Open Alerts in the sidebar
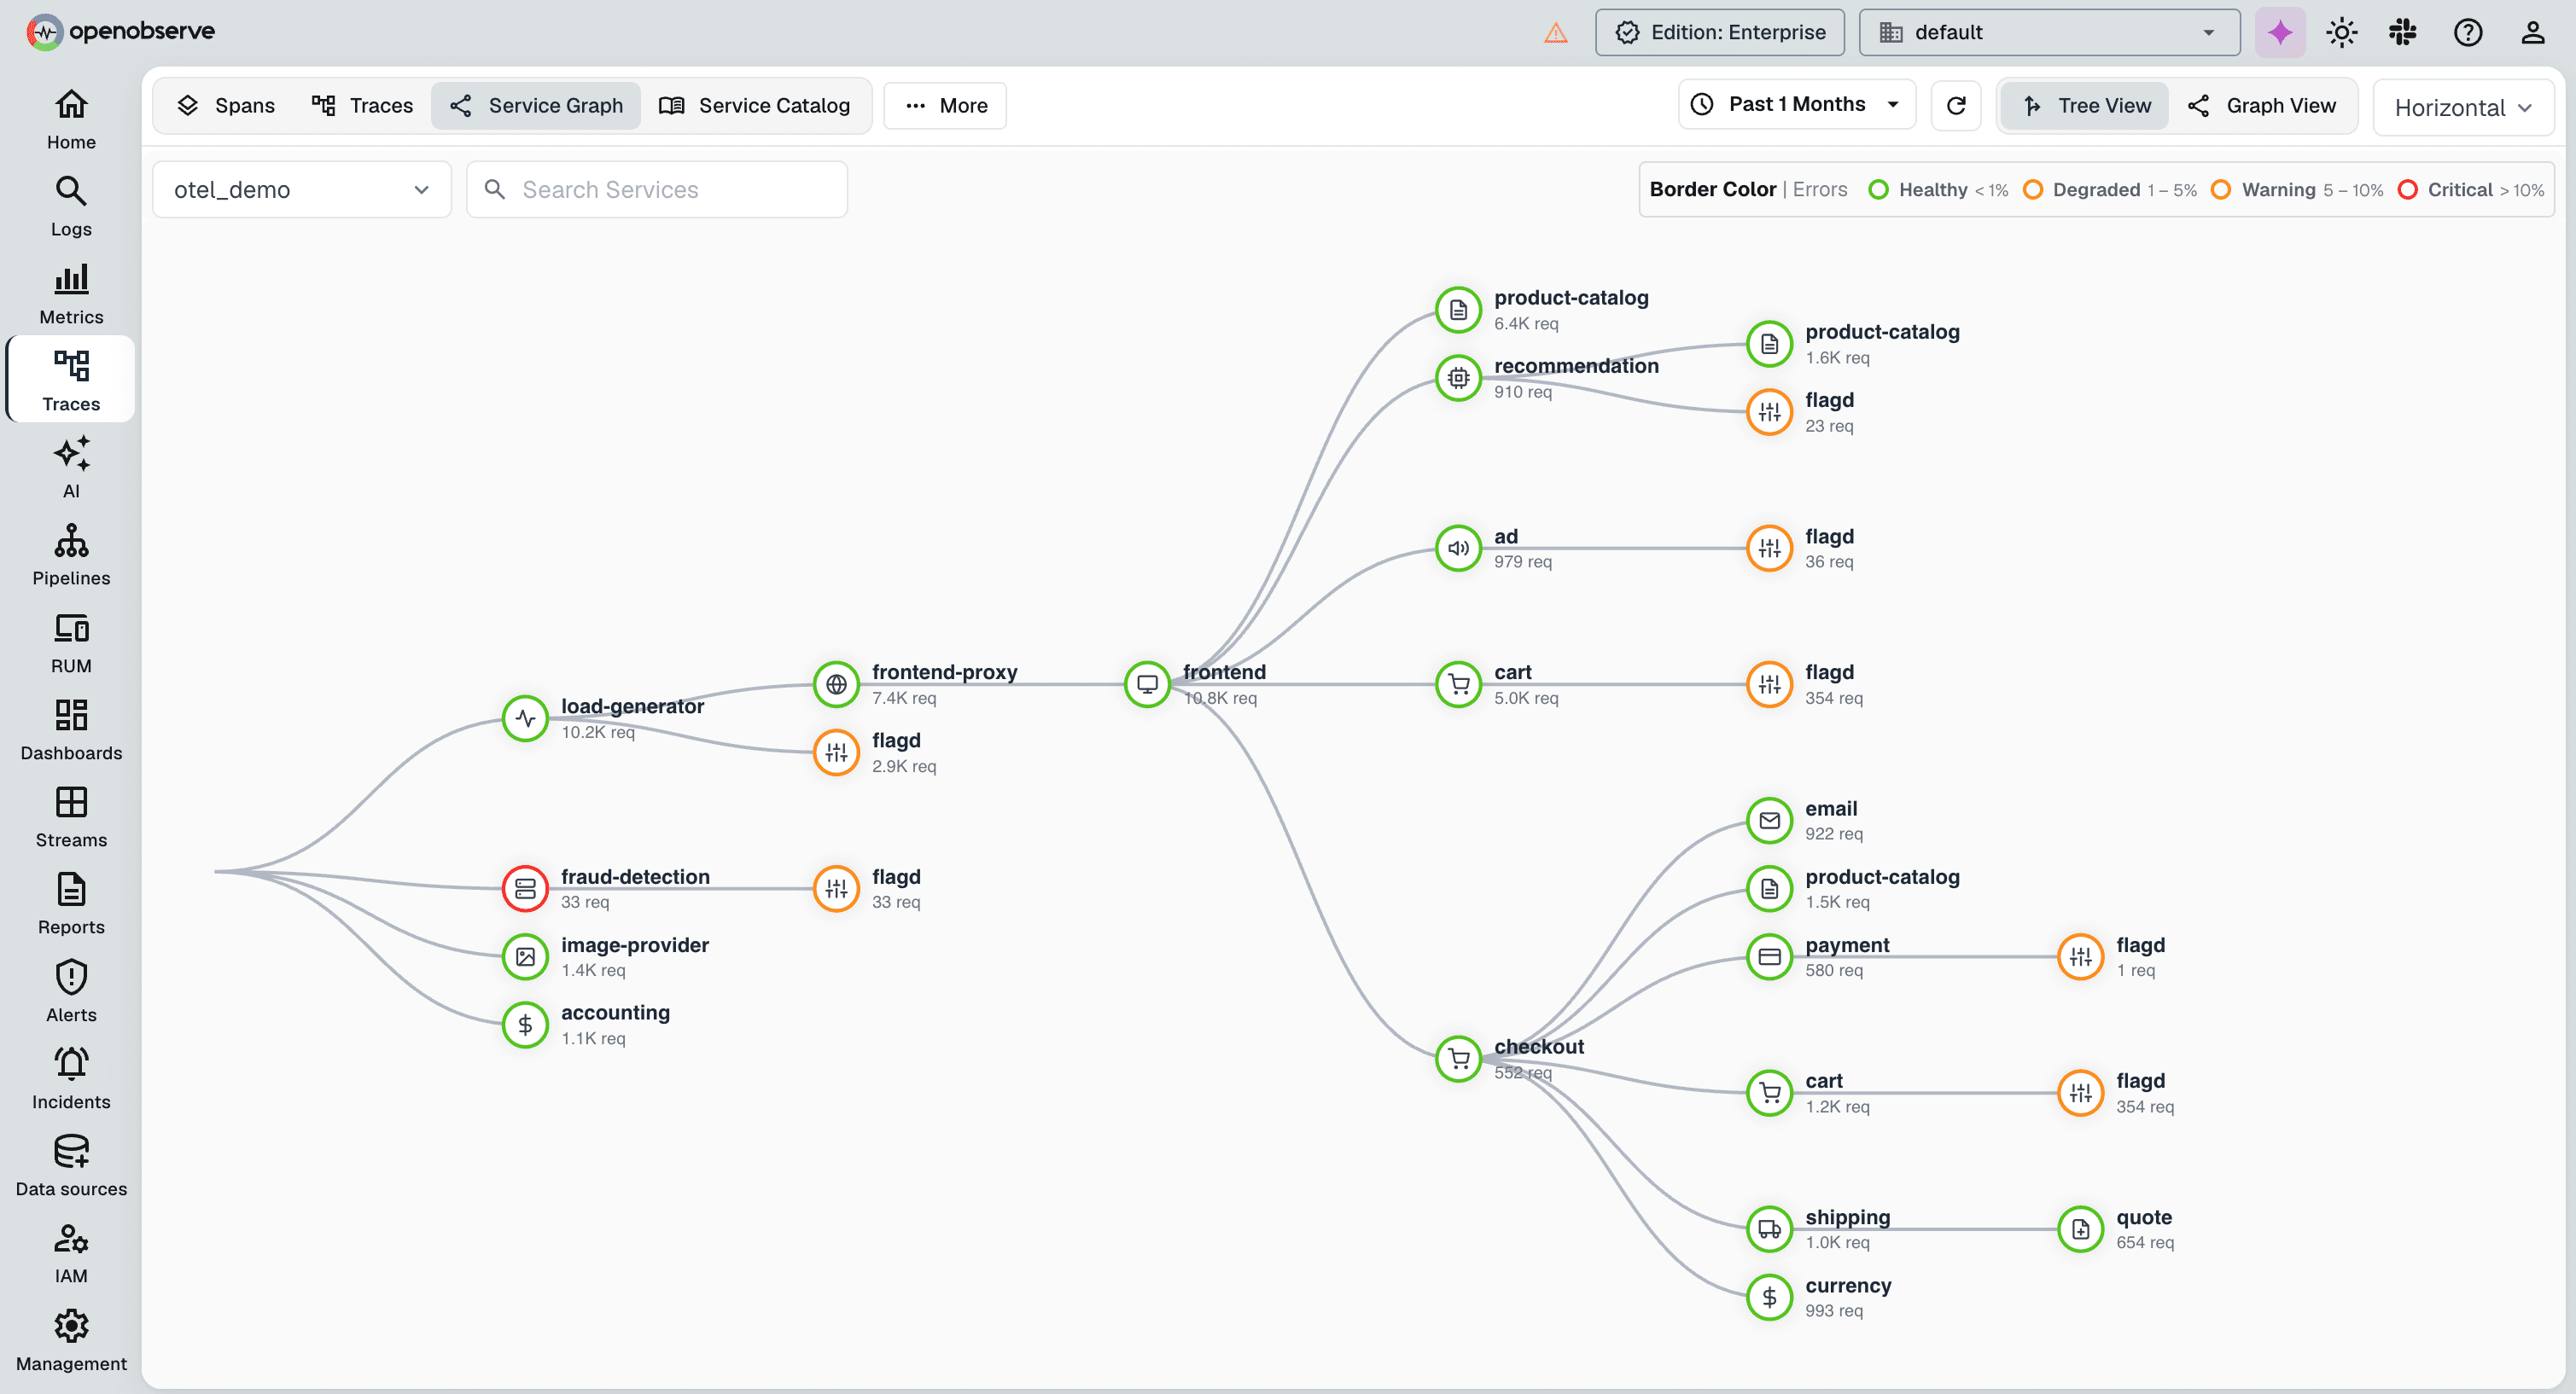This screenshot has width=2576, height=1394. tap(71, 991)
